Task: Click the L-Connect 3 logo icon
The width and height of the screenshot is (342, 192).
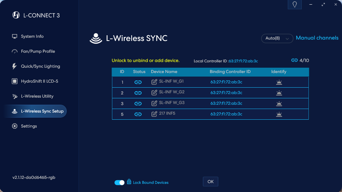Action: pos(16,15)
